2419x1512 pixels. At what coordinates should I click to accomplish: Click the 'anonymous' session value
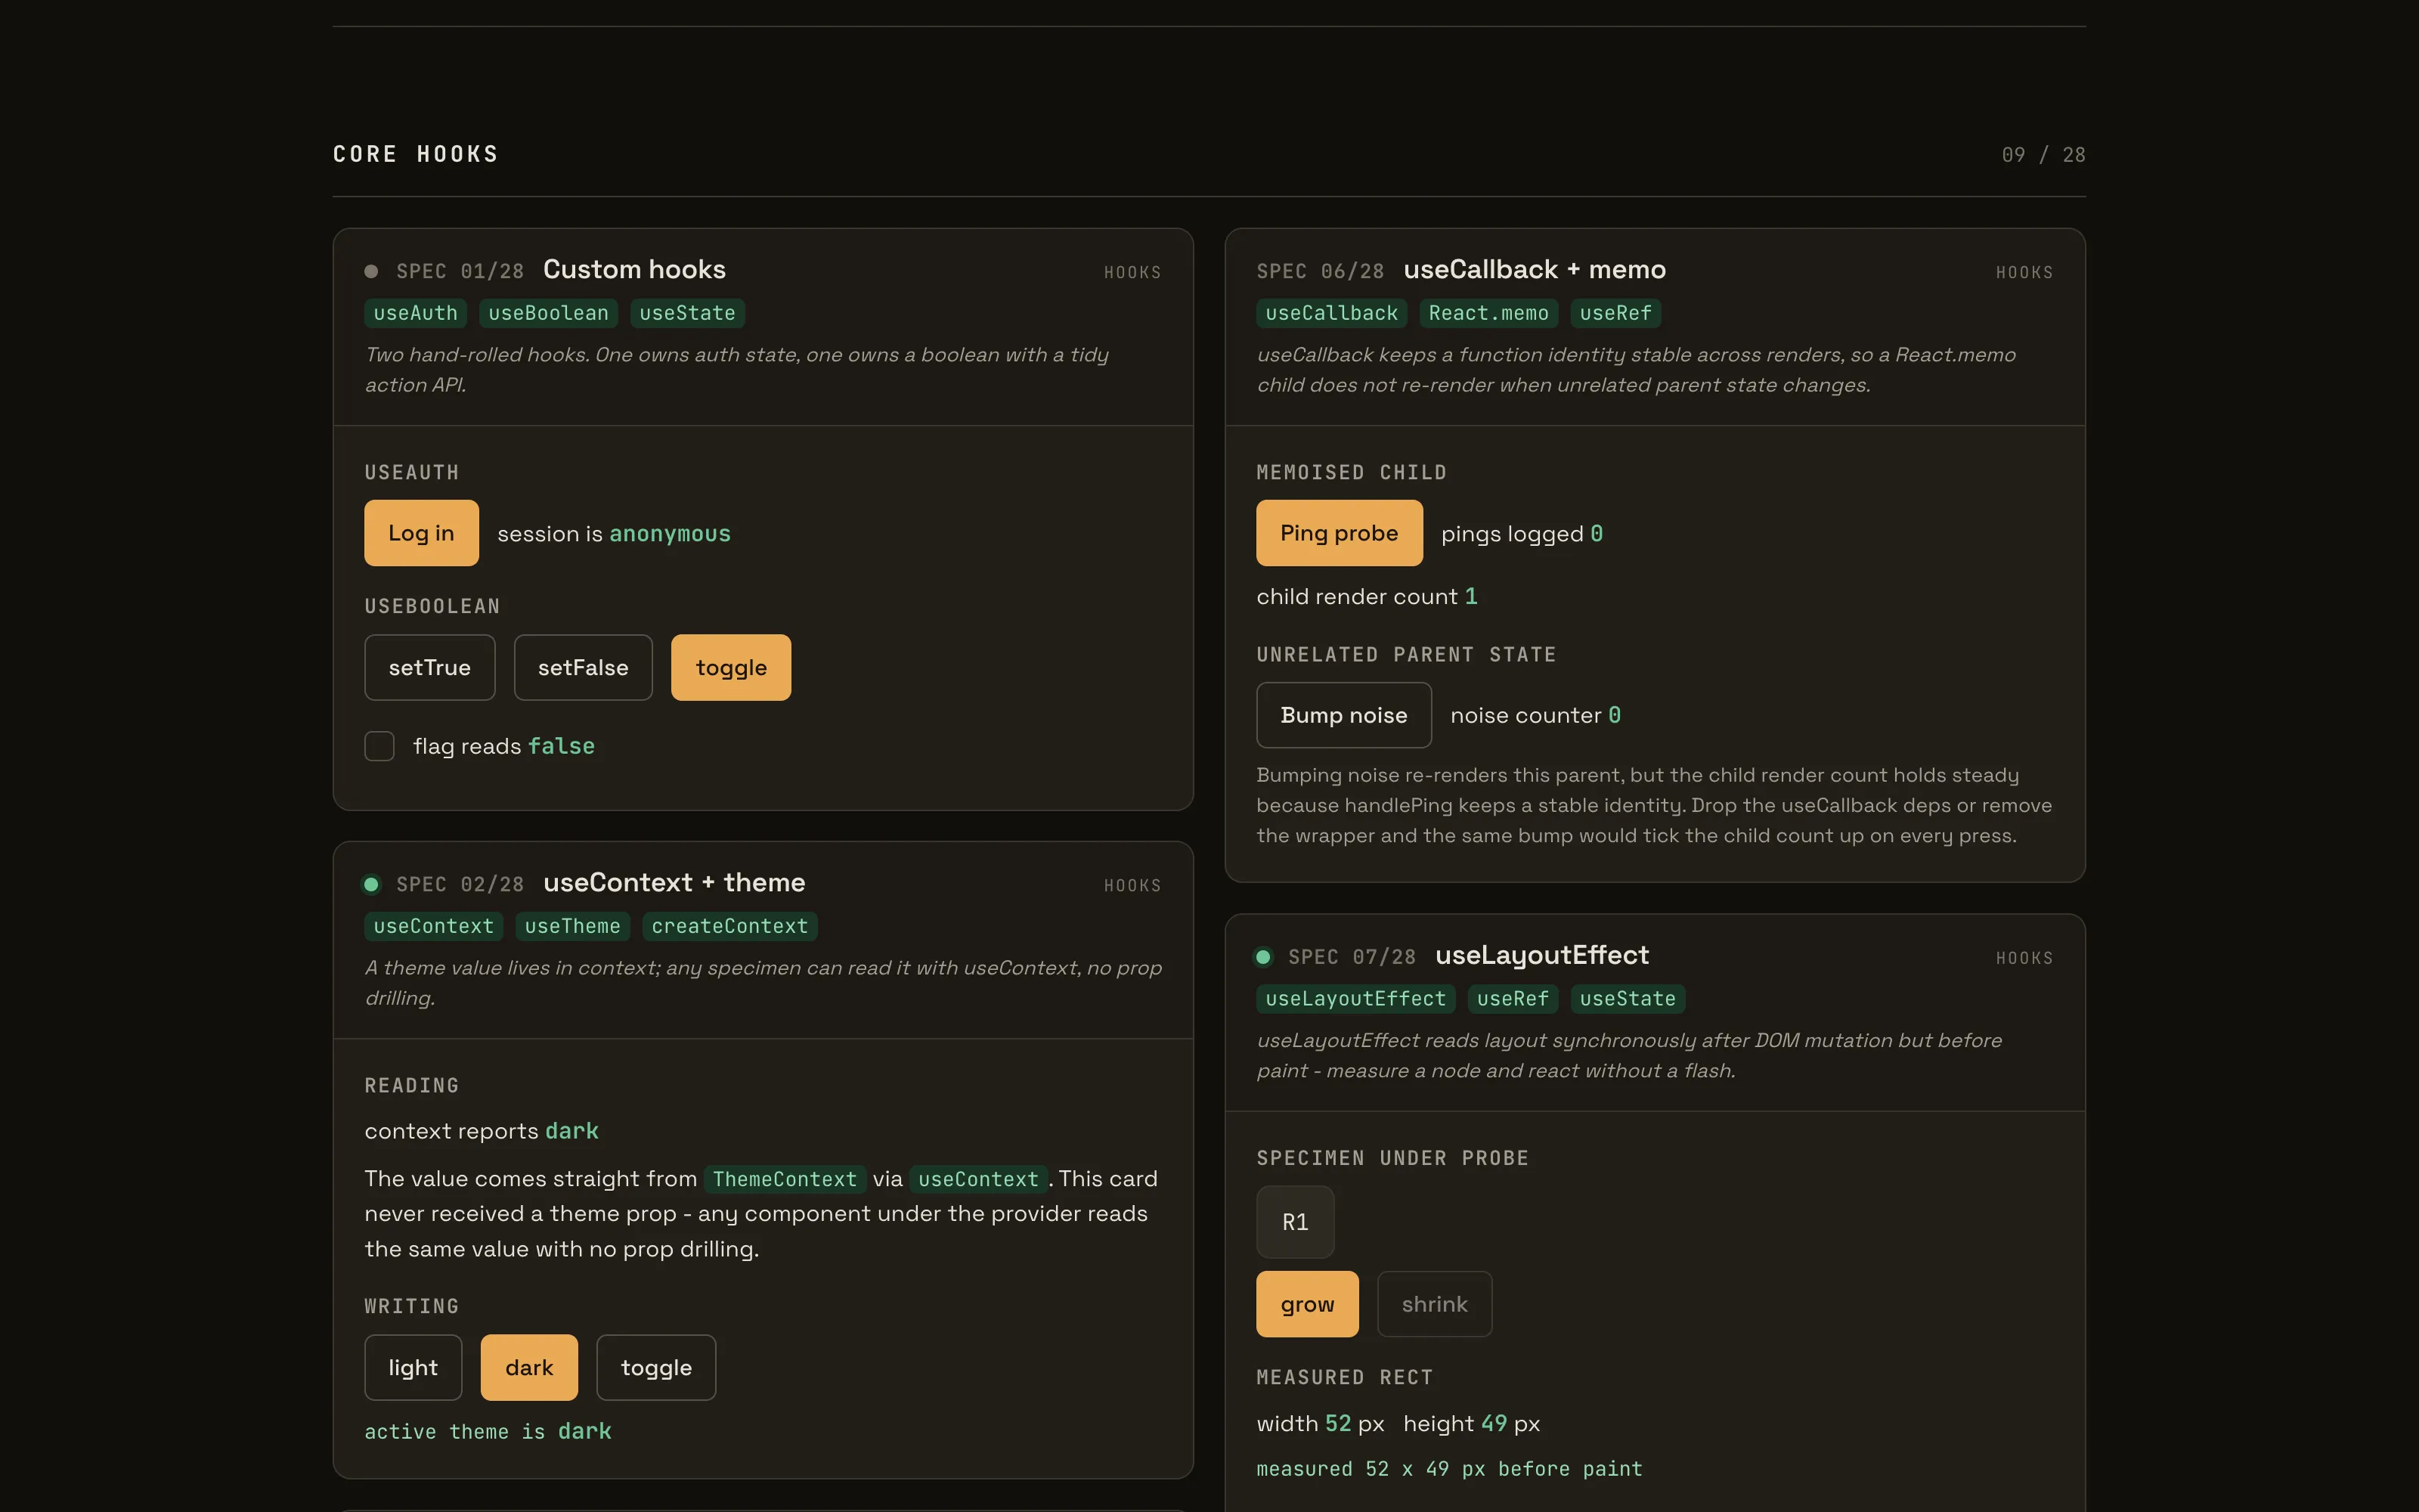click(x=670, y=534)
